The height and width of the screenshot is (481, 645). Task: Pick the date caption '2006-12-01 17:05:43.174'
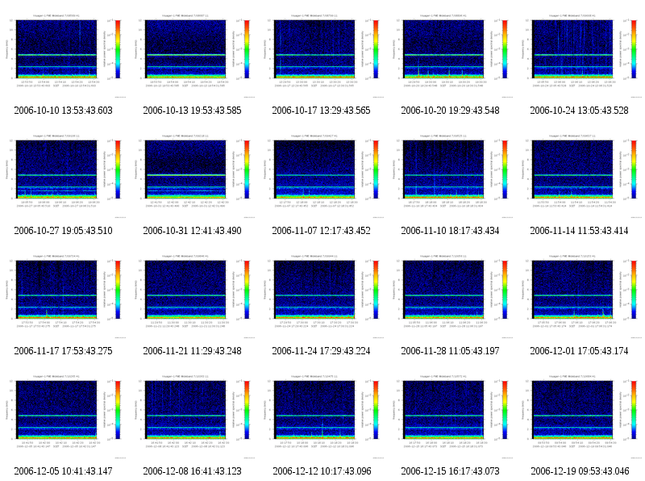click(x=579, y=351)
